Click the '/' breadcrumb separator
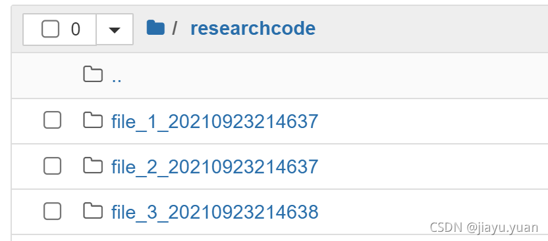The width and height of the screenshot is (548, 241). [175, 28]
